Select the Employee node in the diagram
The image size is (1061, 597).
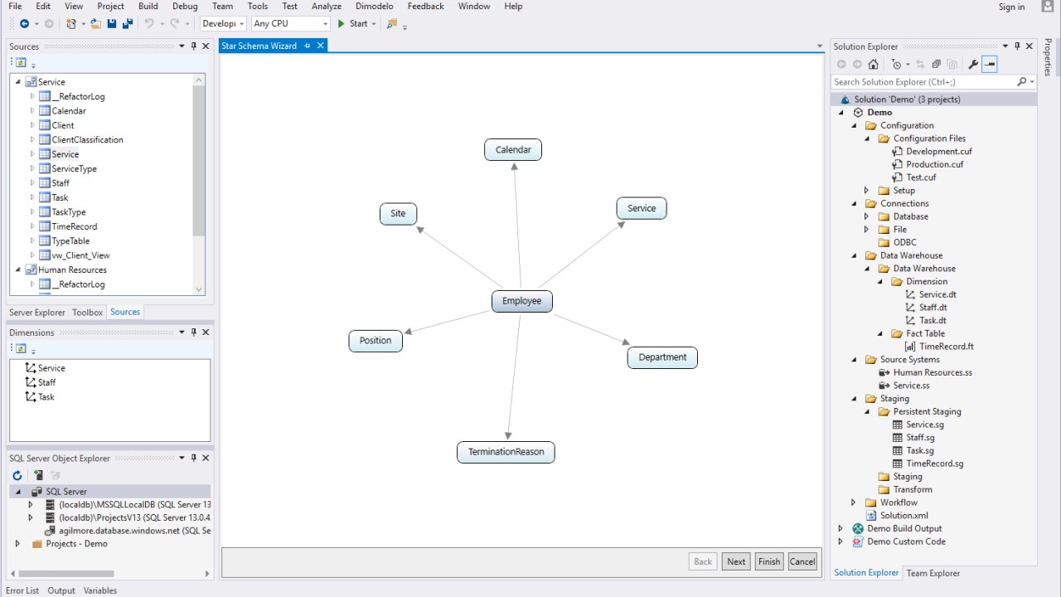(x=521, y=301)
